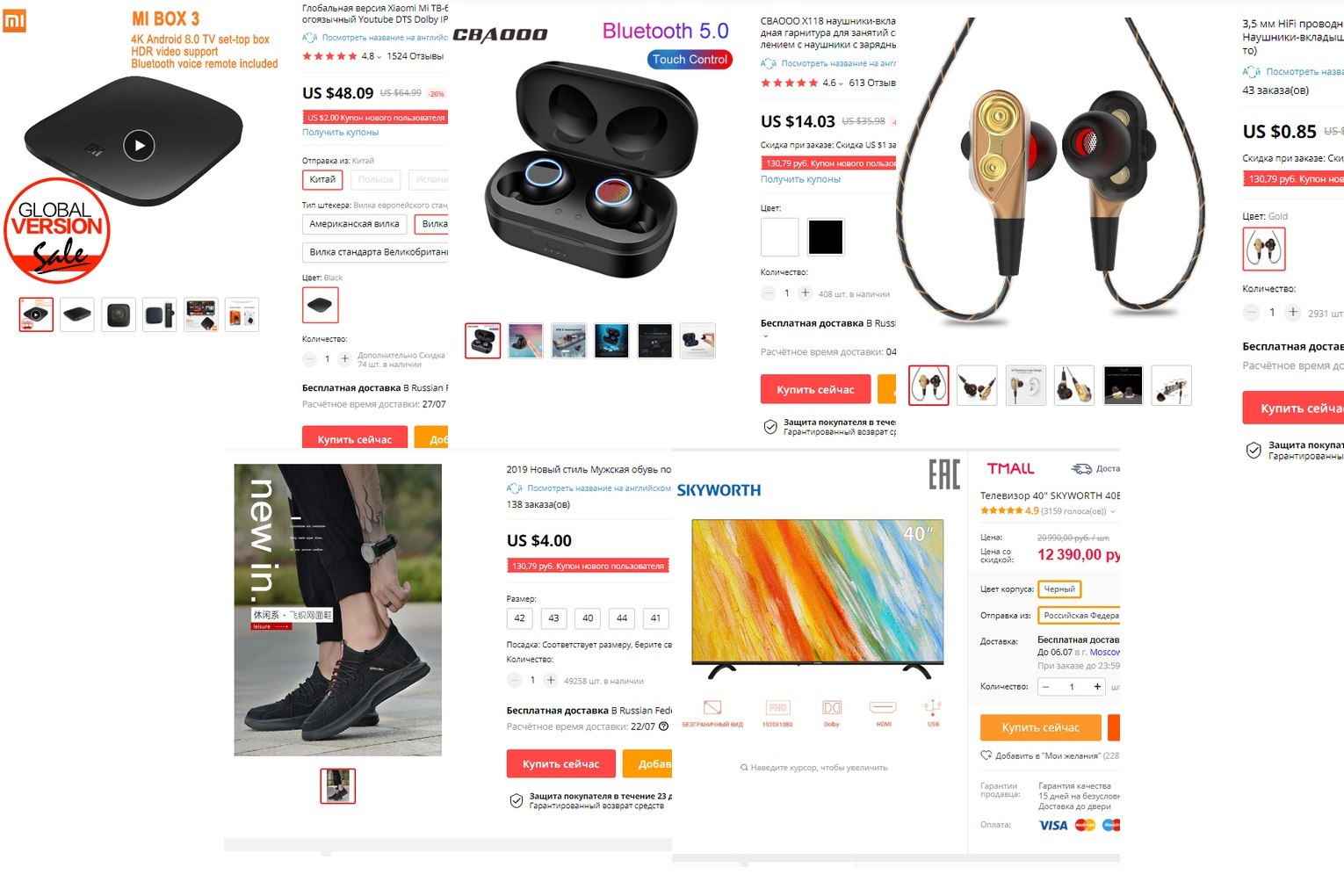Expand the 4.8 rating dropdown arrow
This screenshot has height=896, width=1344.
point(379,57)
